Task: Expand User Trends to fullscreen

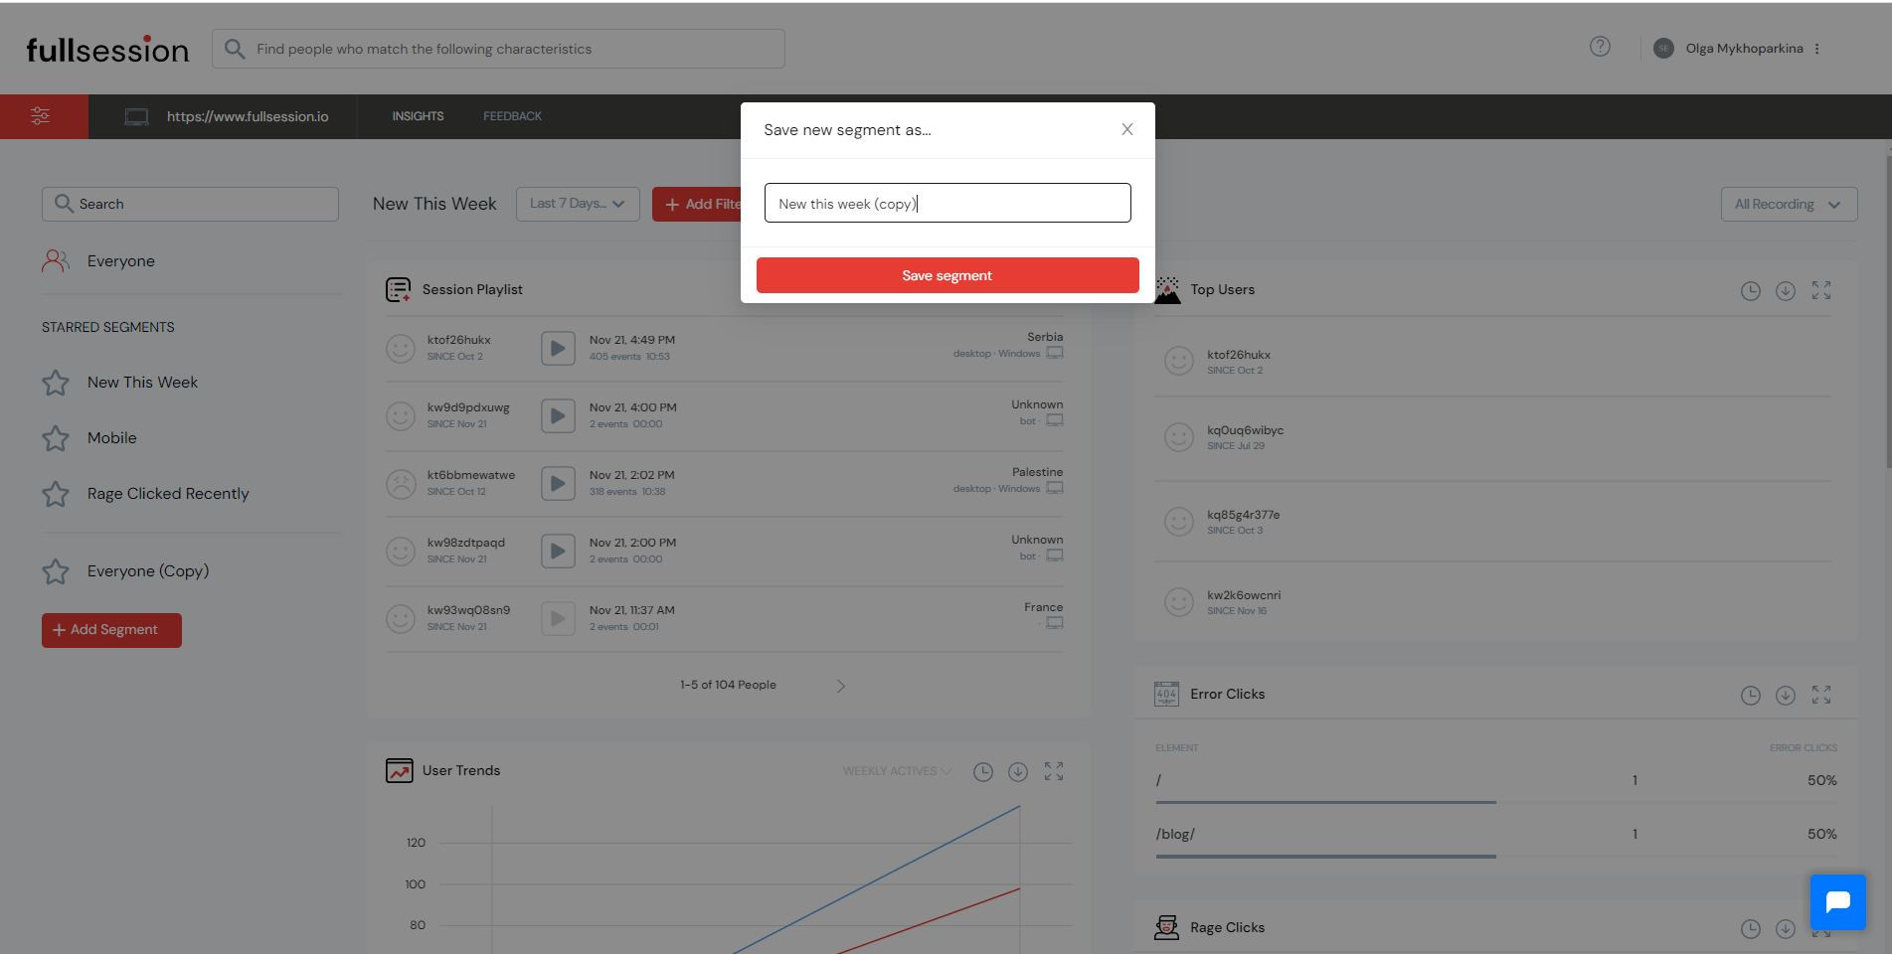Action: pyautogui.click(x=1054, y=771)
